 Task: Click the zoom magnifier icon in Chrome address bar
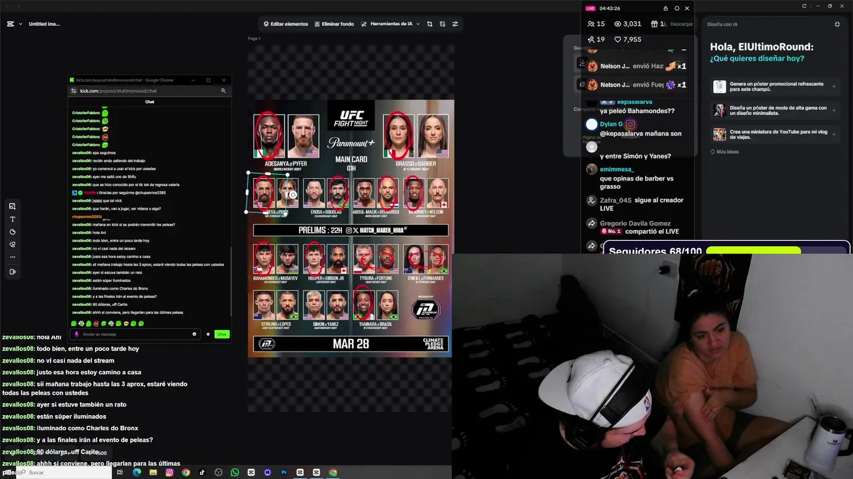pos(223,91)
